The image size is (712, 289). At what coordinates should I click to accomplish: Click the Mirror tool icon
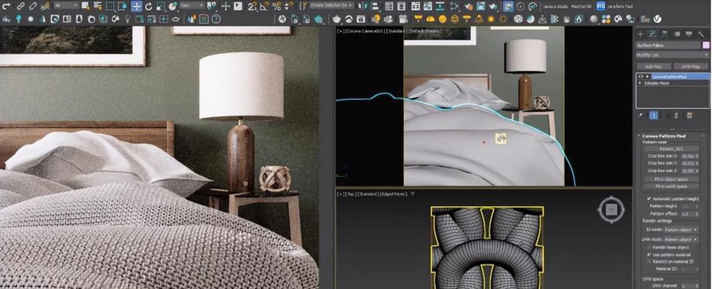coord(362,7)
